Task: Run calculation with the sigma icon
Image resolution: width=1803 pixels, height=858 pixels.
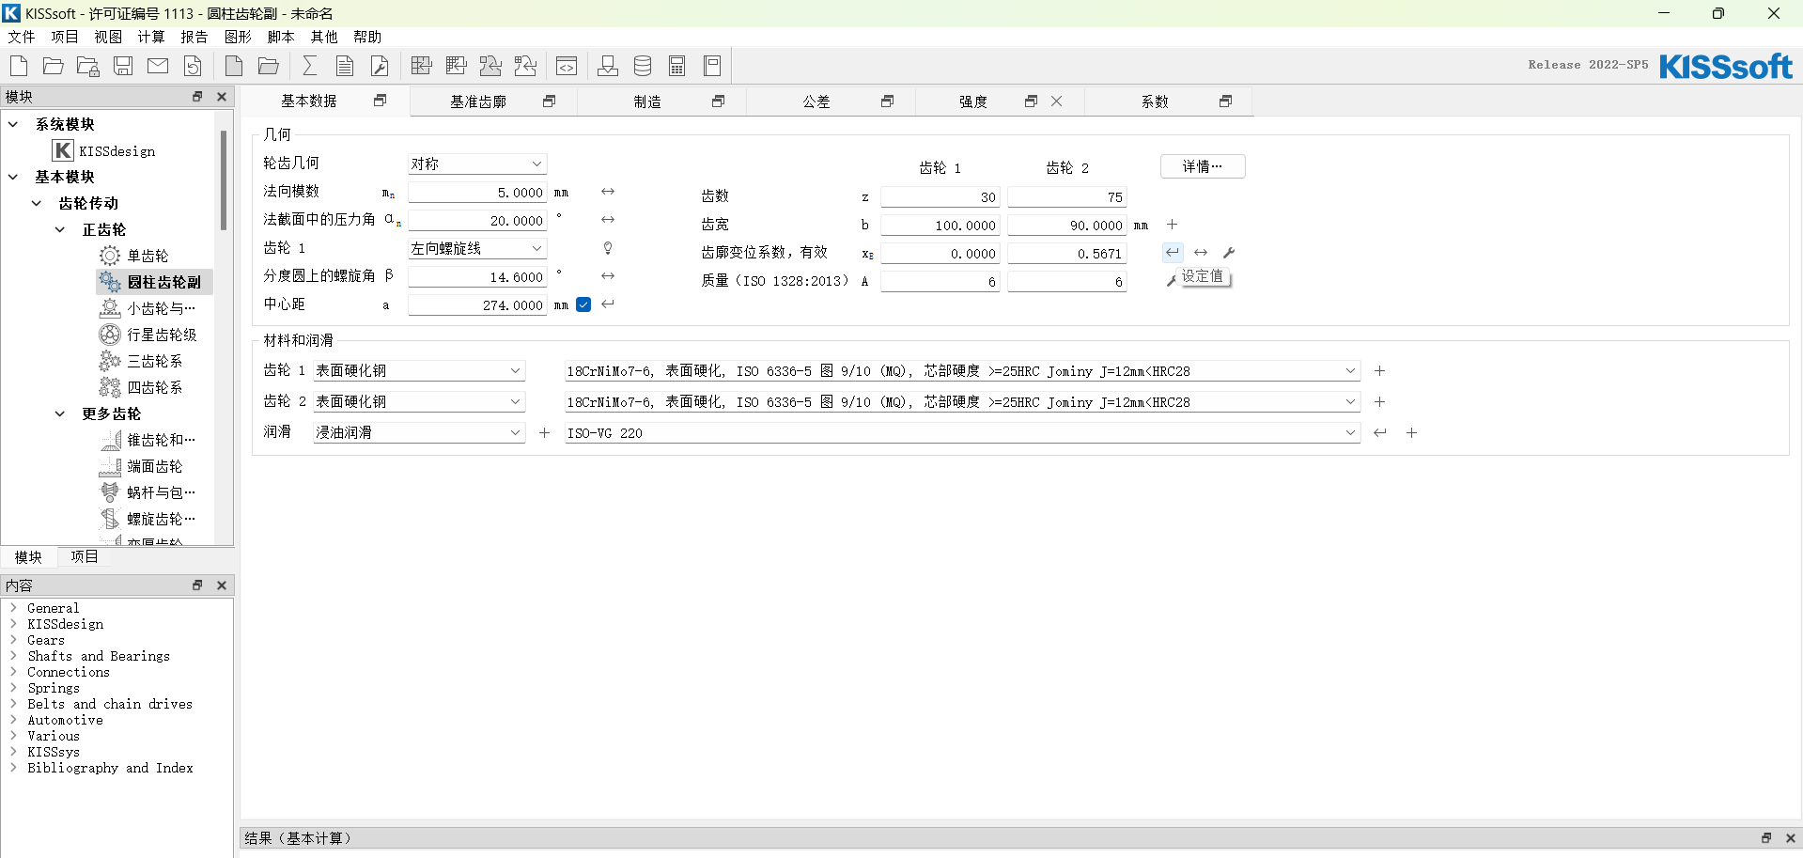Action: [x=310, y=66]
